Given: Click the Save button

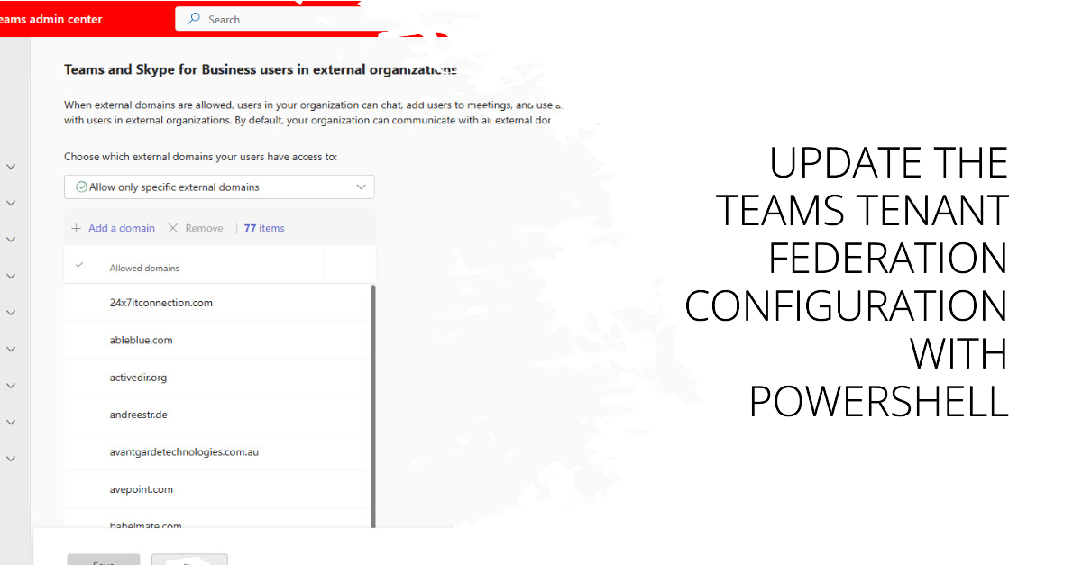Looking at the screenshot, I should pyautogui.click(x=104, y=560).
